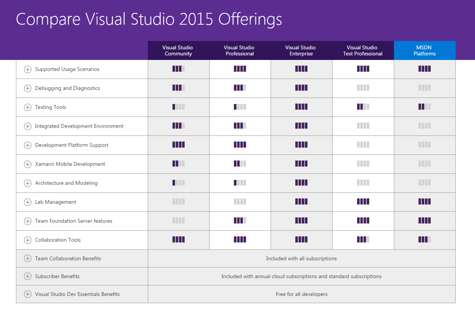Expand the Subscriber Benefits row

tap(28, 276)
